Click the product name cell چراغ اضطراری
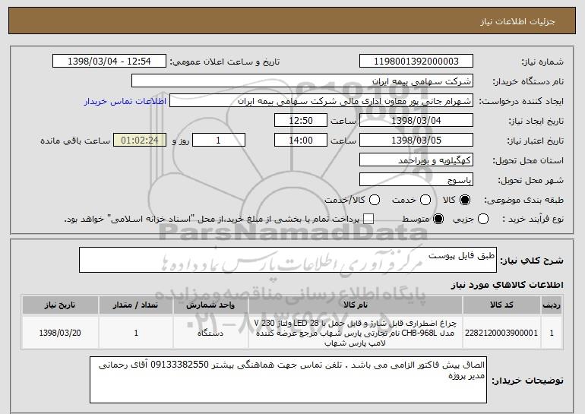Viewport: 585px width, 414px height. pos(356,333)
